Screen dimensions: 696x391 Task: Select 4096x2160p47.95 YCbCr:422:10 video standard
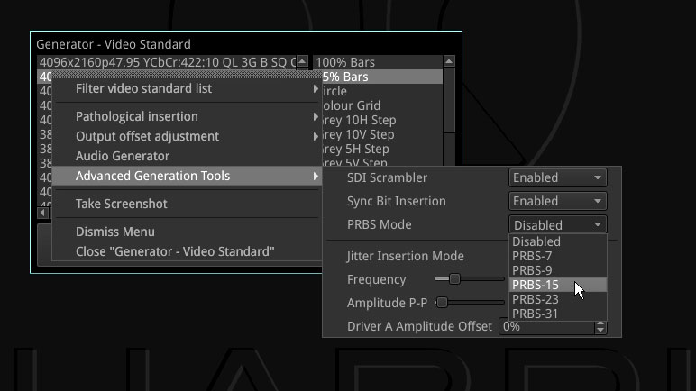[167, 62]
